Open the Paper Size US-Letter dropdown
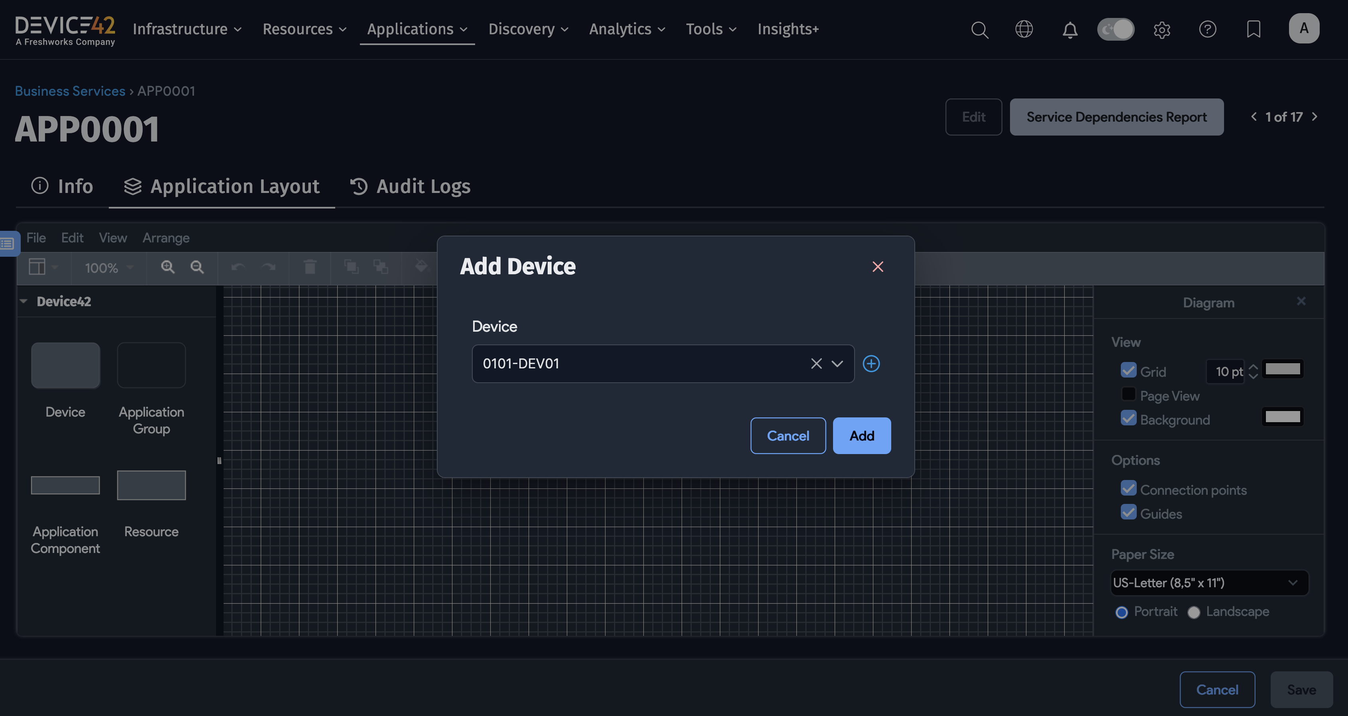 (x=1209, y=582)
